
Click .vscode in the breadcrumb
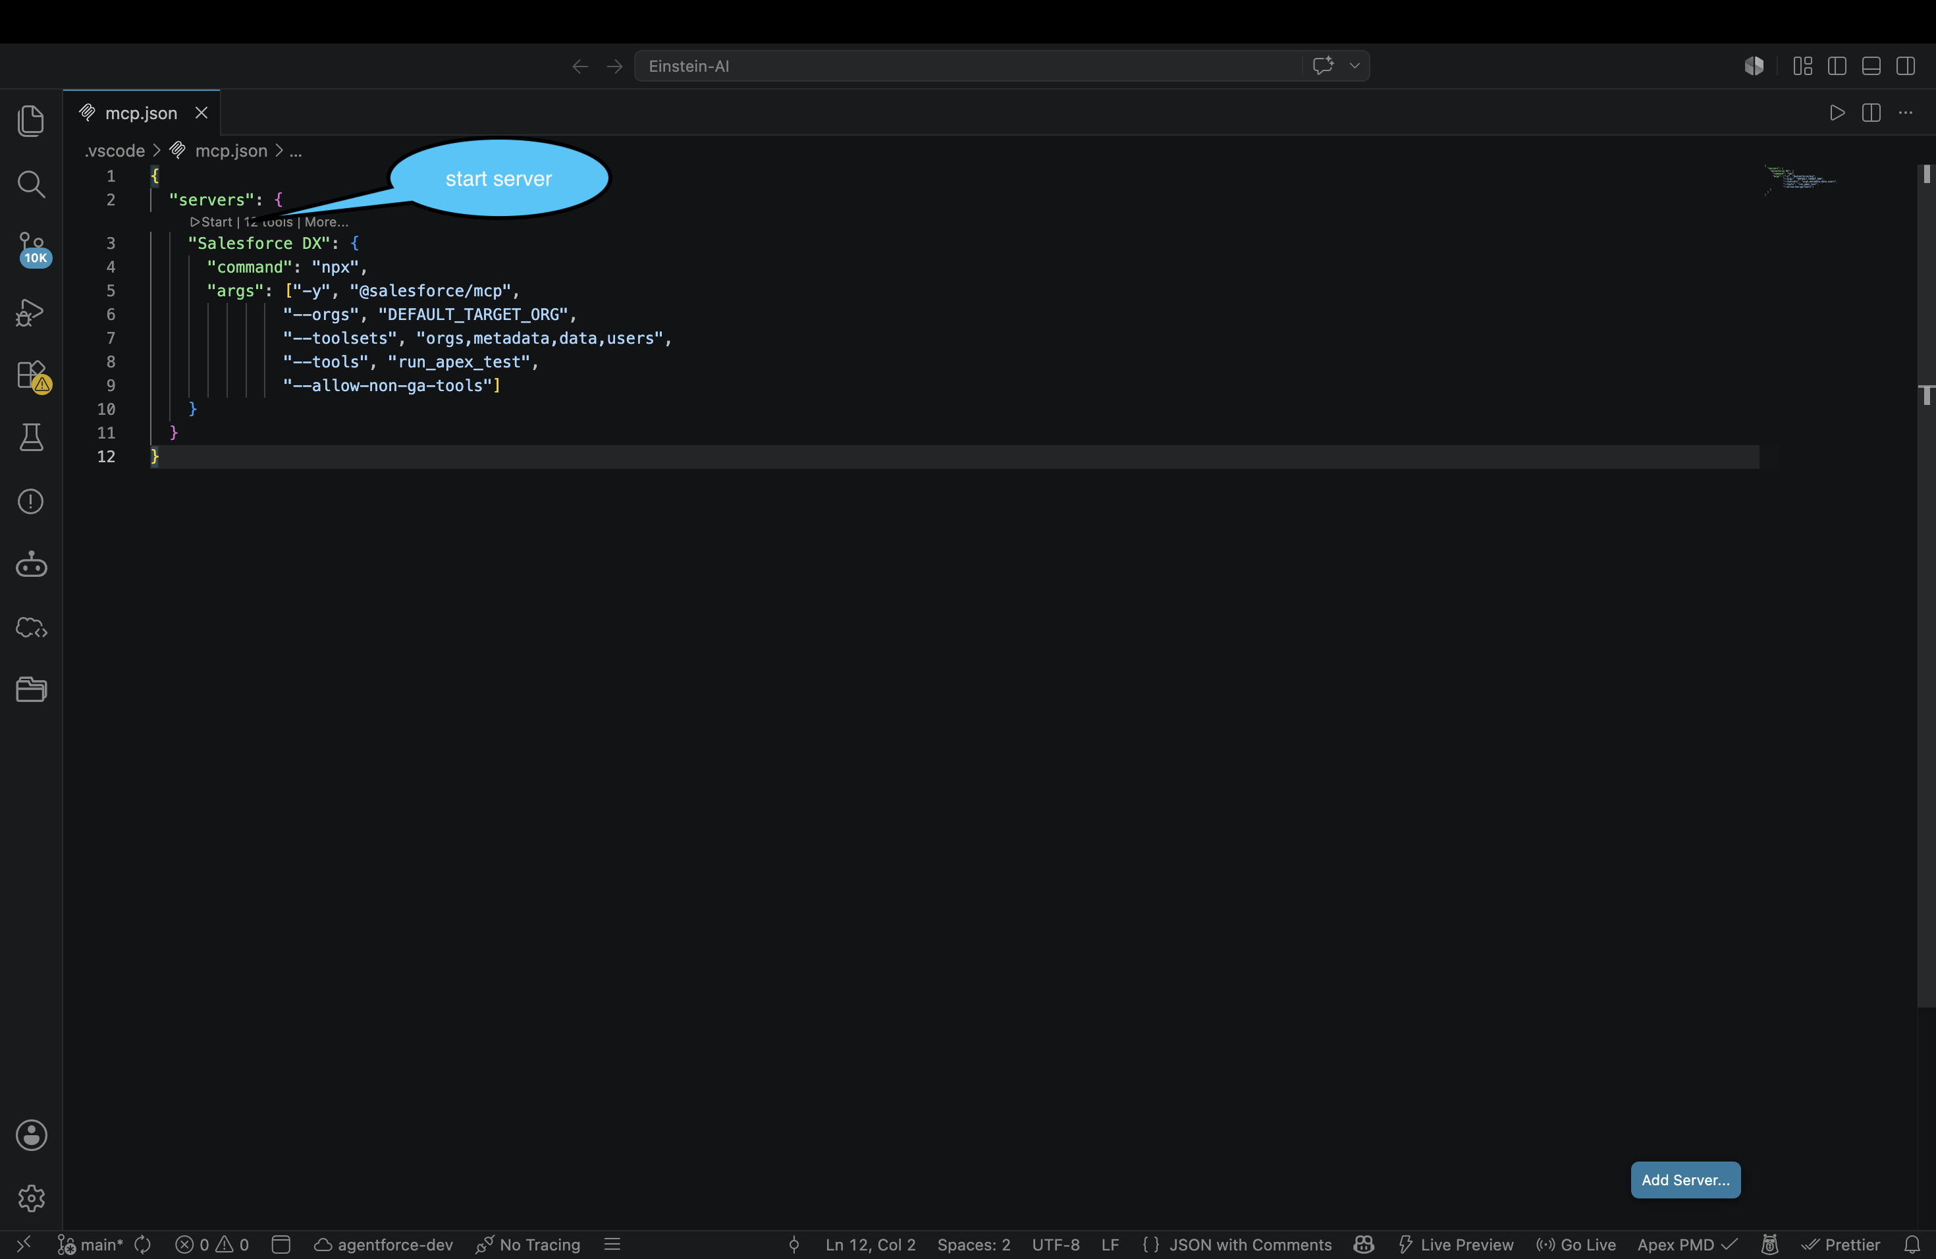[115, 151]
